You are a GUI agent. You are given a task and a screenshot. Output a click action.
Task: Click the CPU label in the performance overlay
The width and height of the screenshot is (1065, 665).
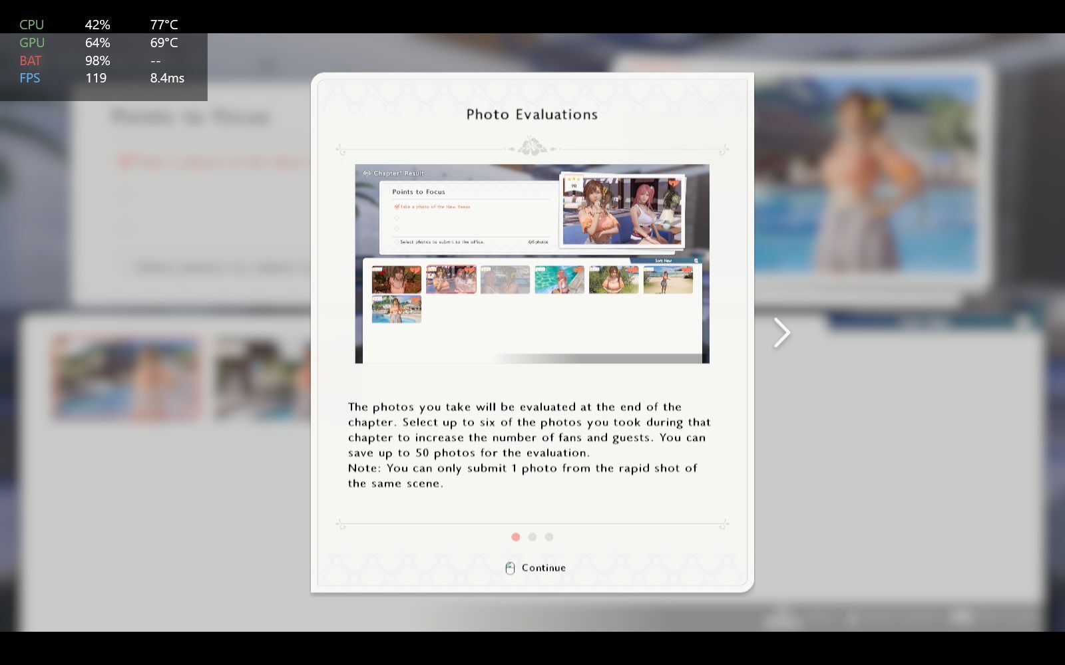[x=32, y=25]
